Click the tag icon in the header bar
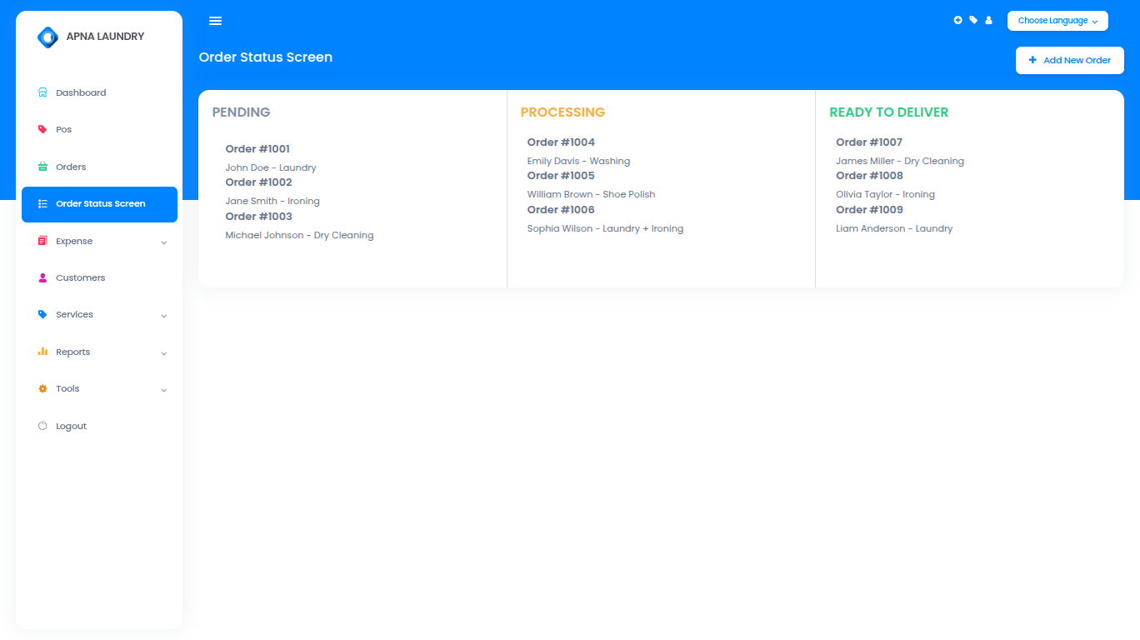1140x640 pixels. [x=972, y=20]
